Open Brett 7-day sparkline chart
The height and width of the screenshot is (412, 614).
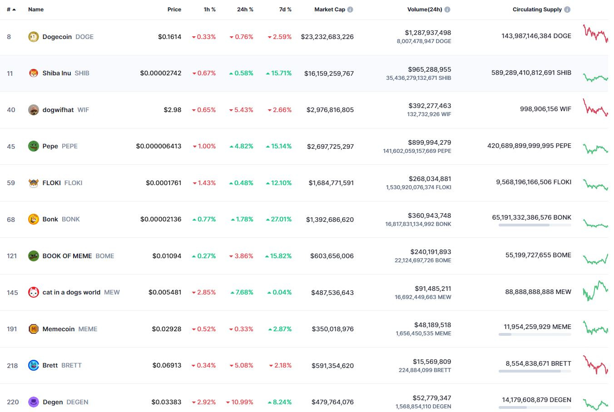[x=595, y=365]
